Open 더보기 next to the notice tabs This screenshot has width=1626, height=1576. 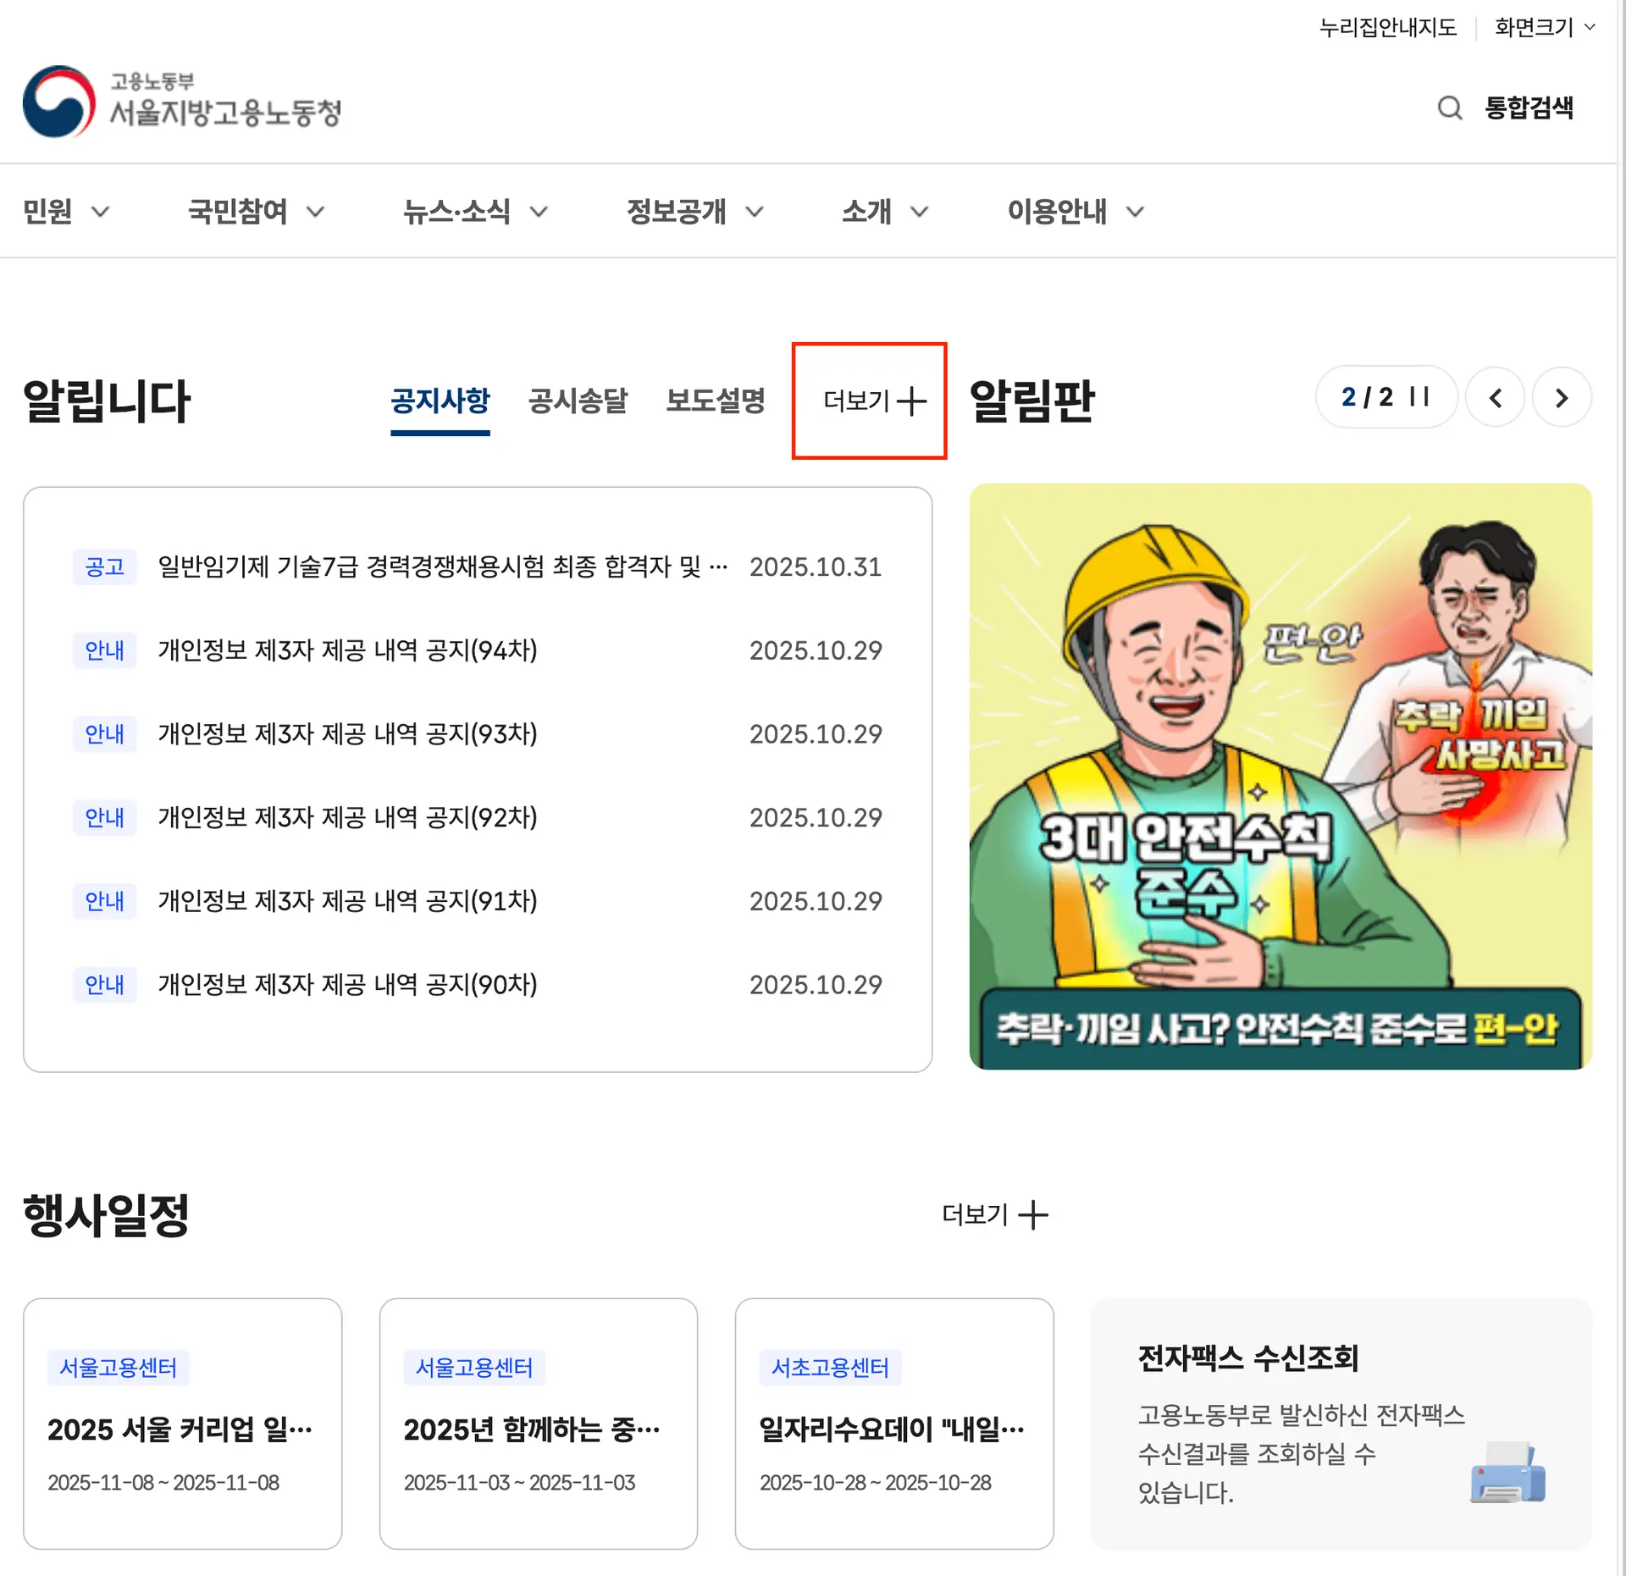pyautogui.click(x=870, y=401)
